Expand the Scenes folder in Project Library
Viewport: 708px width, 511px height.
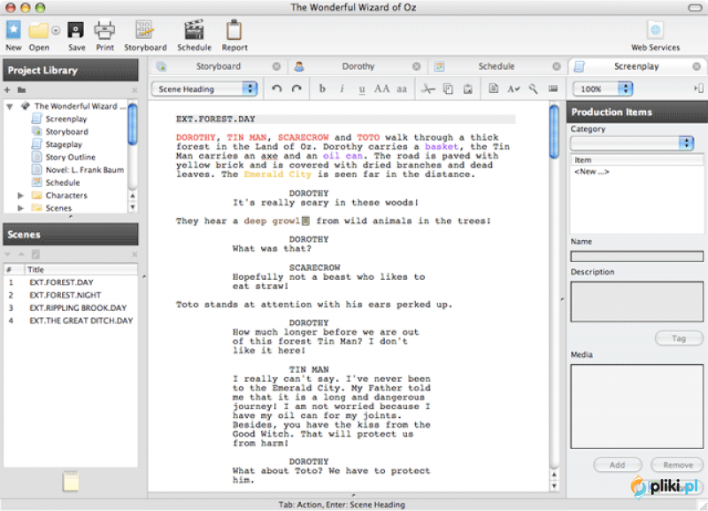(20, 208)
